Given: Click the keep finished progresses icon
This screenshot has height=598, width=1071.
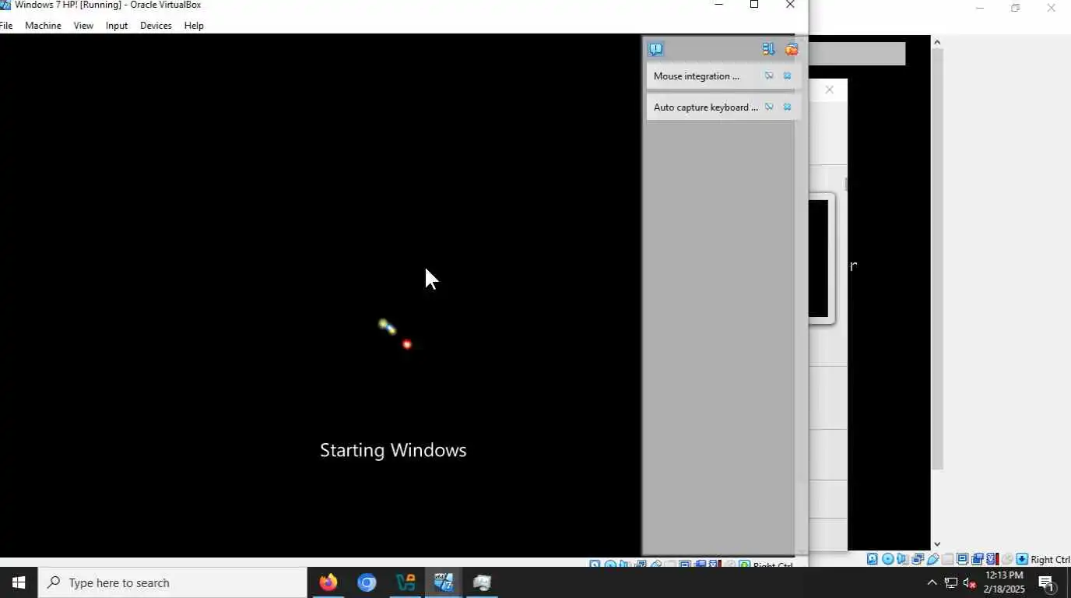Looking at the screenshot, I should (x=768, y=49).
